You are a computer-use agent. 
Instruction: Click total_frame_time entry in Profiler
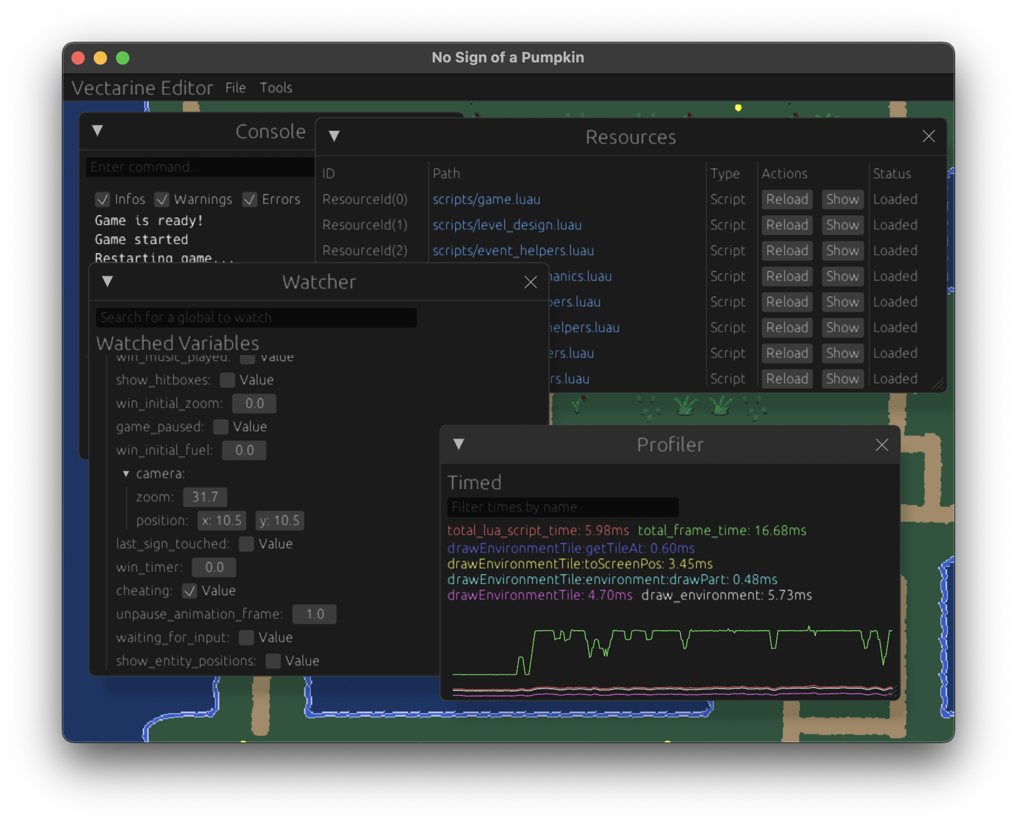click(x=722, y=531)
